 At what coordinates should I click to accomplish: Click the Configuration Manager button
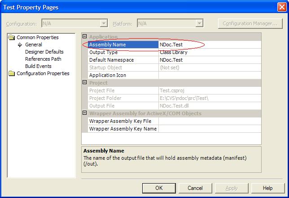[x=250, y=23]
